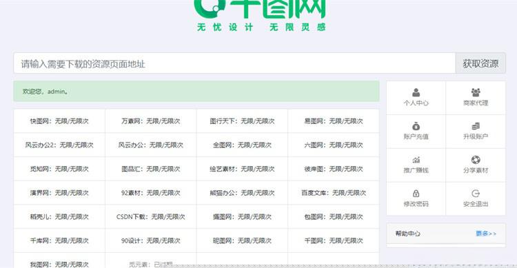Image resolution: width=517 pixels, height=268 pixels.
Task: Open the 更多>> help link
Action: 486,234
